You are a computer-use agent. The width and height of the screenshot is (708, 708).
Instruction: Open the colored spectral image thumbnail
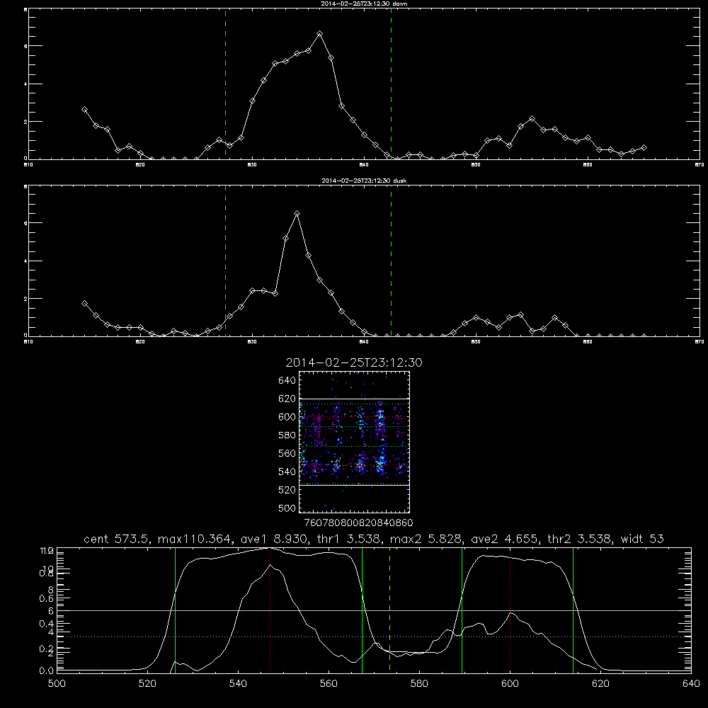tap(354, 442)
